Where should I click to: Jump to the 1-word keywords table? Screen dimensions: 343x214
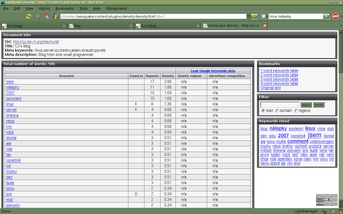point(279,71)
